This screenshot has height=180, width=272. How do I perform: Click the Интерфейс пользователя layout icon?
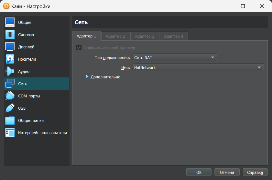pyautogui.click(x=10, y=133)
